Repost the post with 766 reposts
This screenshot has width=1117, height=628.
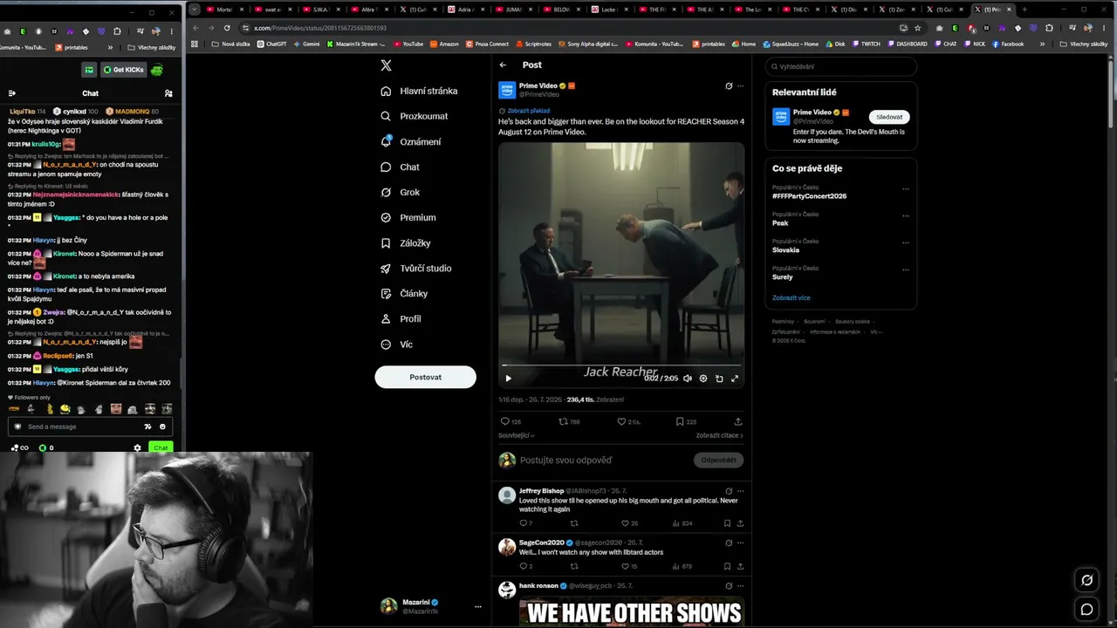click(568, 421)
